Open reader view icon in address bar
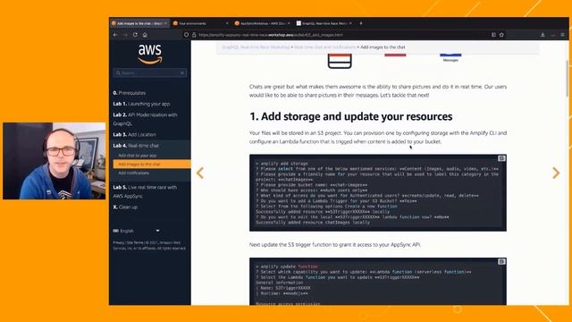The width and height of the screenshot is (572, 322). tap(493, 35)
